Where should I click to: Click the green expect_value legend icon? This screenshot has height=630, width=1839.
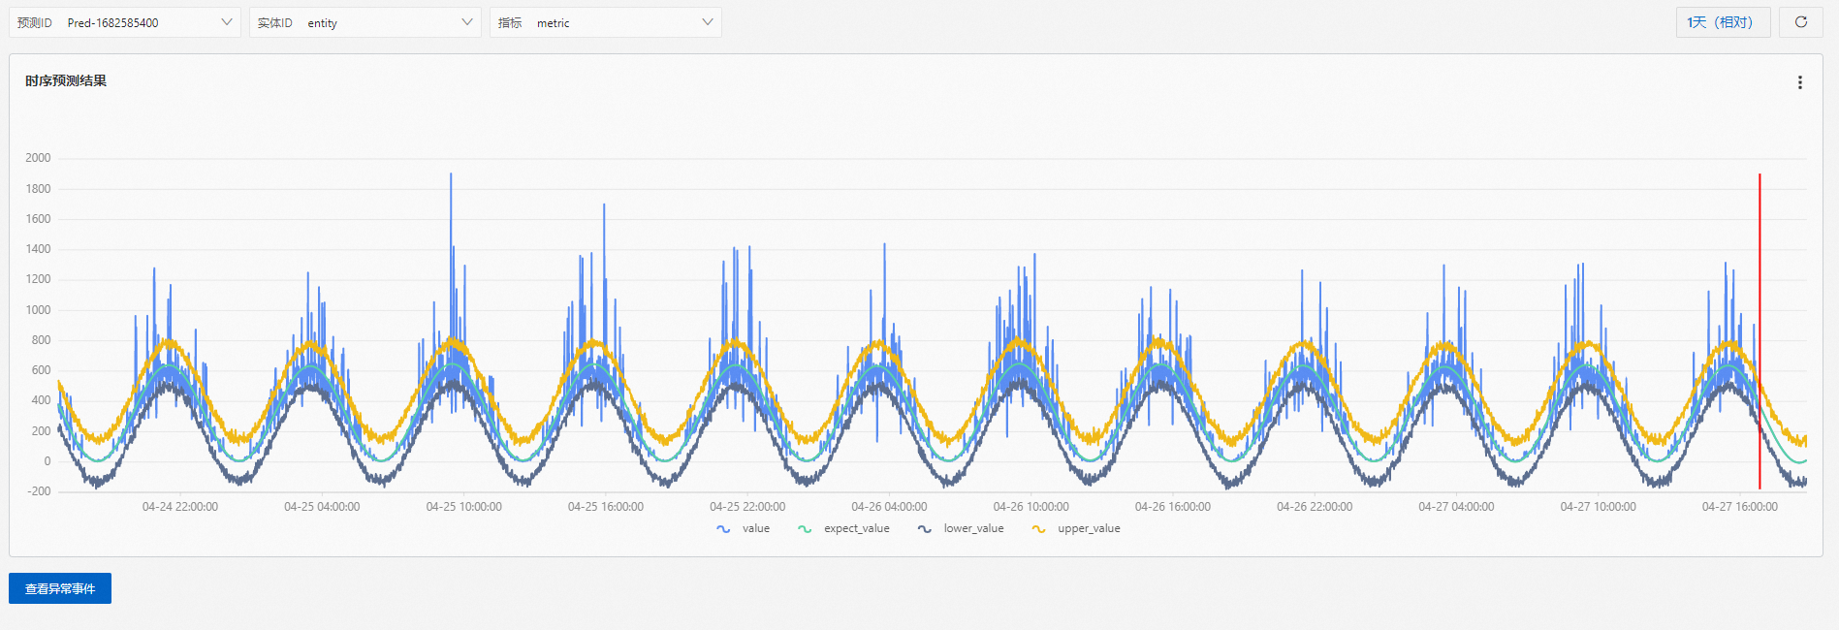tap(805, 529)
